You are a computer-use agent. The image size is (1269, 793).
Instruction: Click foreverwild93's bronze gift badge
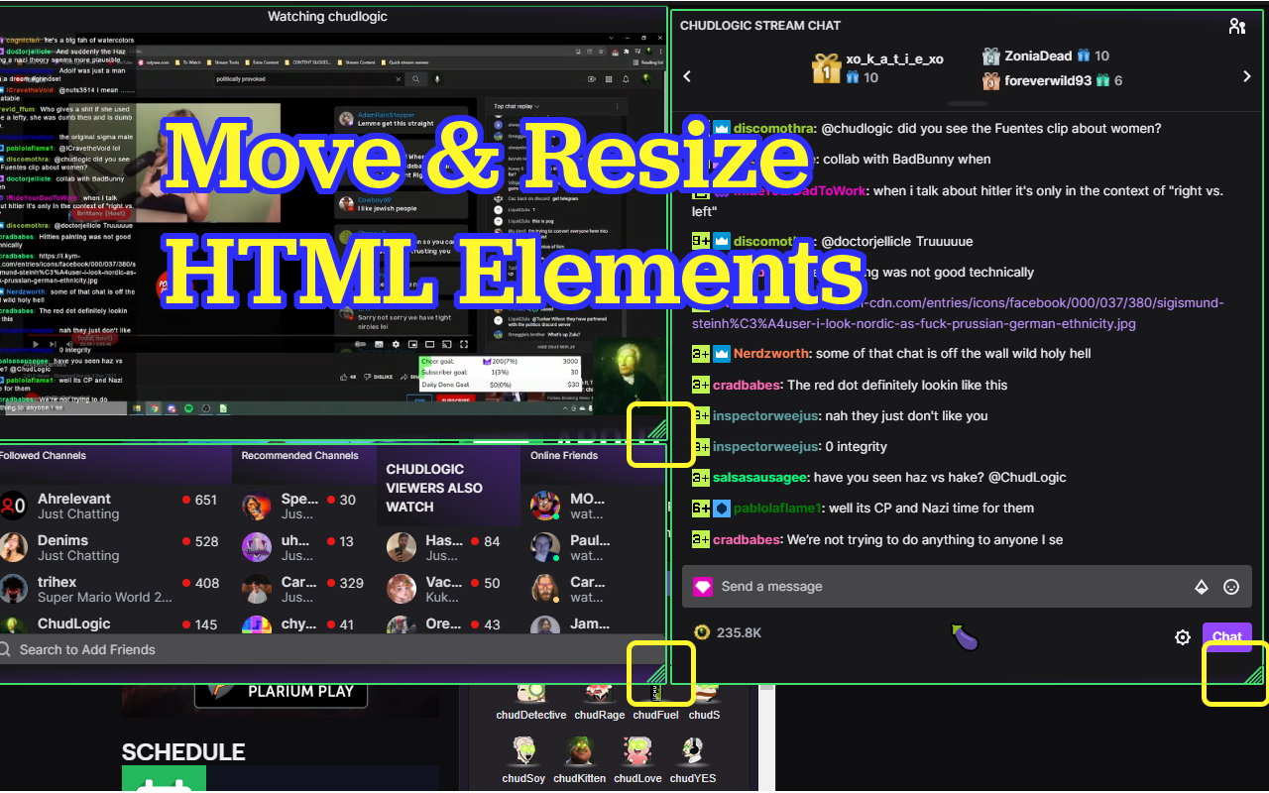pyautogui.click(x=990, y=80)
